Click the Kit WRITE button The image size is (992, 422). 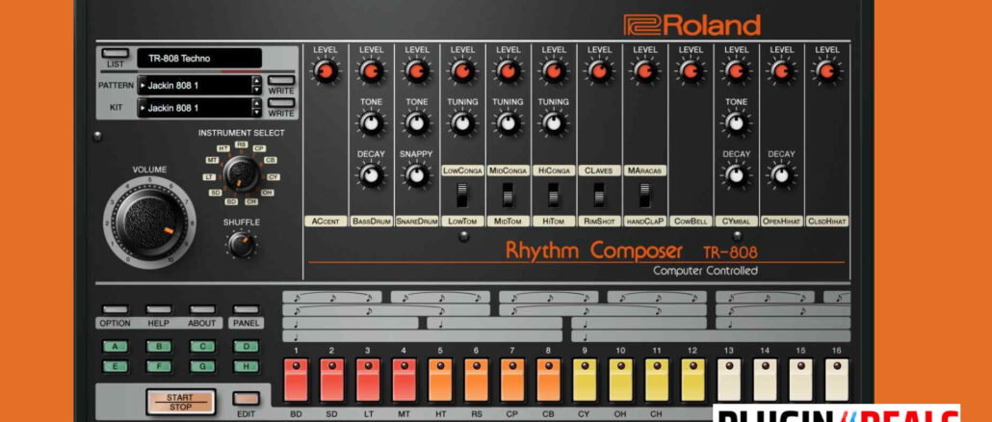[281, 102]
